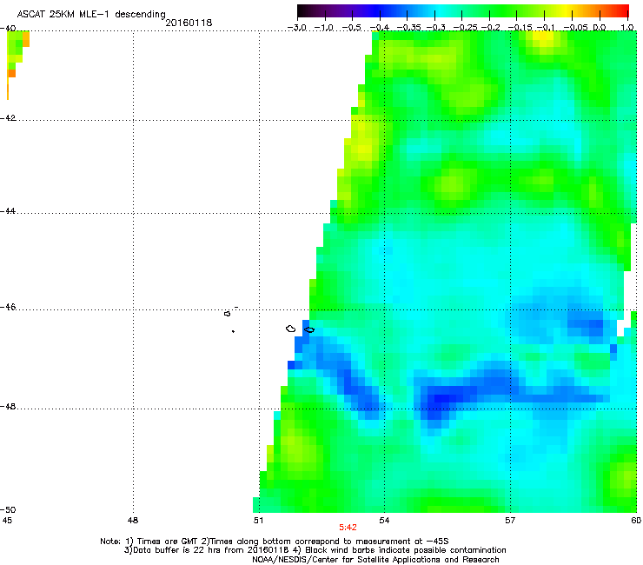The height and width of the screenshot is (565, 643).
Task: Pick the cyan segment of the color scale
Action: tap(441, 10)
